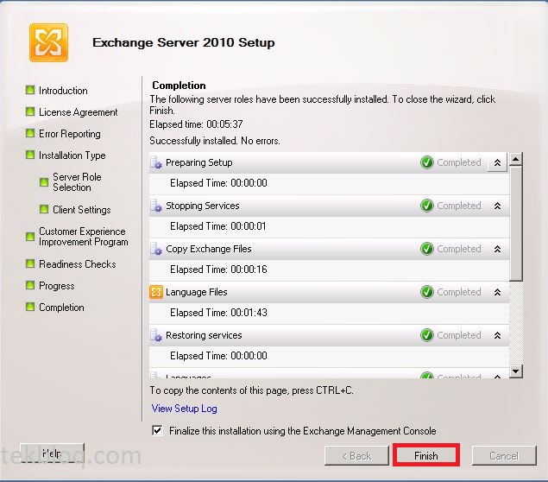Collapse the Preparing Setup section

click(x=497, y=162)
